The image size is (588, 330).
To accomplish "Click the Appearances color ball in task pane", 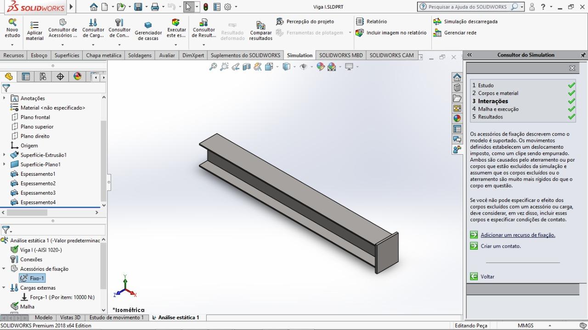I will pos(457,119).
